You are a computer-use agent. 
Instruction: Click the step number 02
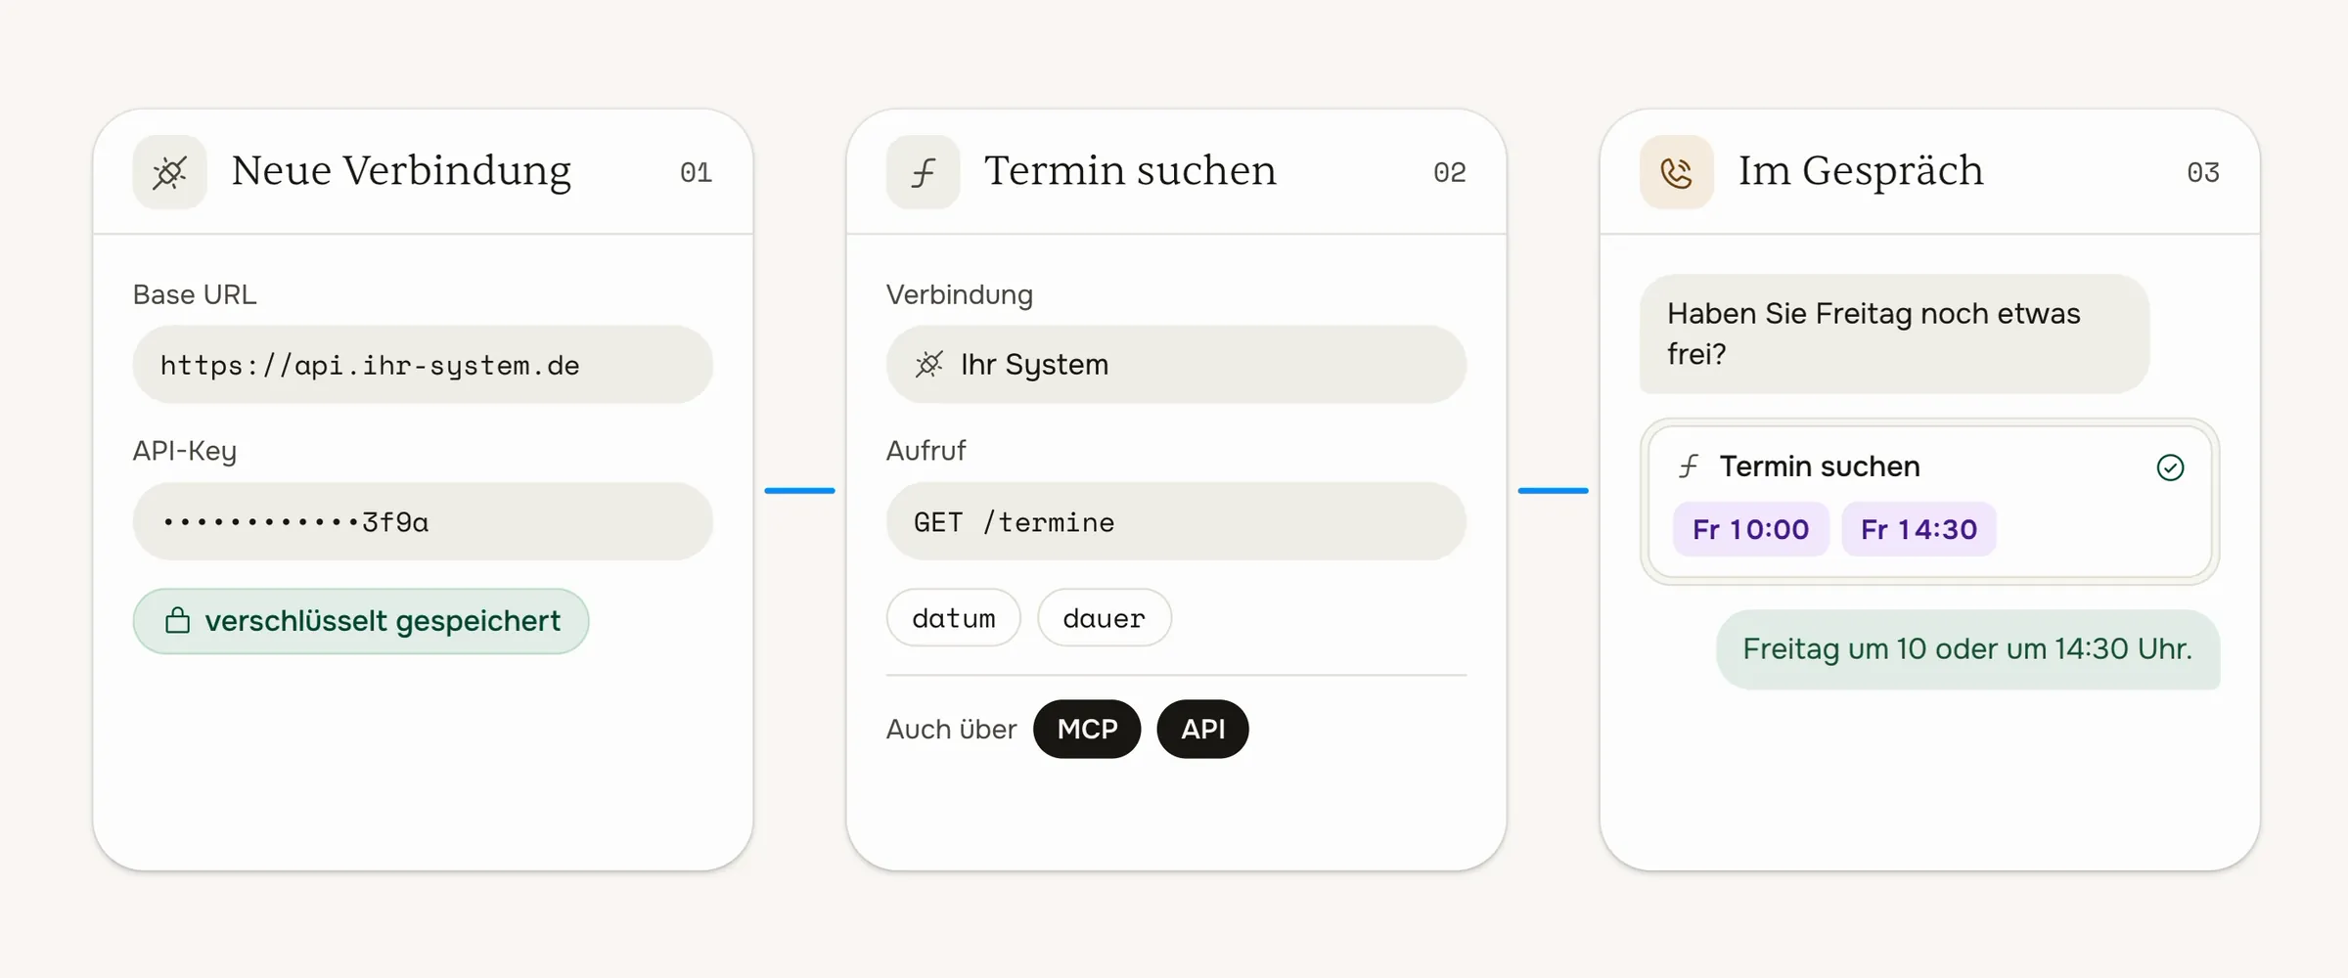point(1449,173)
